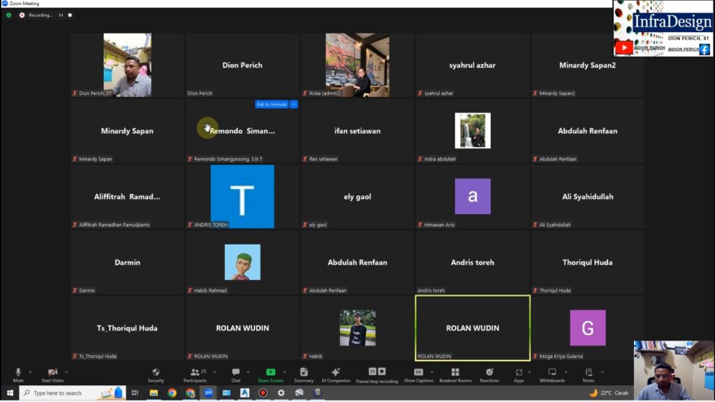The image size is (715, 402).
Task: Open AI Companion
Action: click(335, 373)
